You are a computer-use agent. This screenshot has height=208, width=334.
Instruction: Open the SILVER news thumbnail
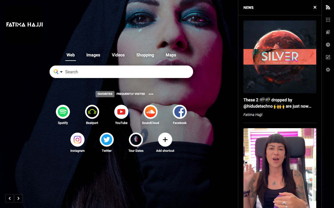pyautogui.click(x=280, y=57)
